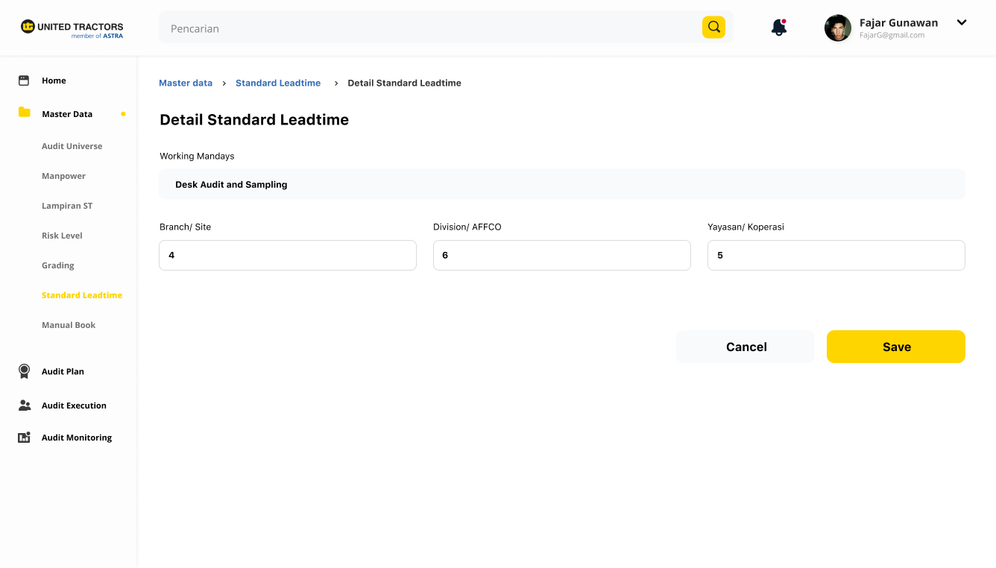The width and height of the screenshot is (996, 568).
Task: Click the United Tractors logo
Action: (x=72, y=28)
